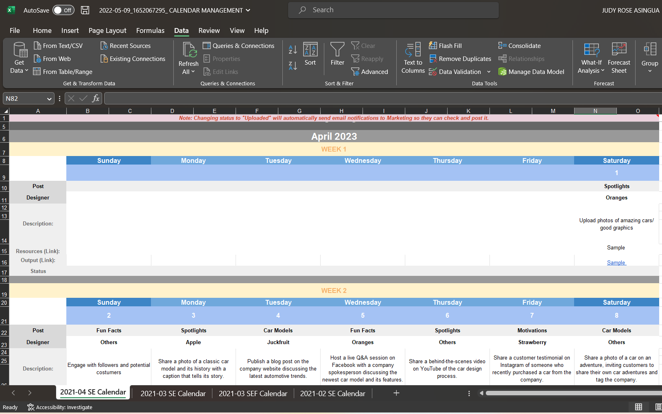The image size is (662, 414).
Task: Click the formula bar input
Action: point(382,98)
